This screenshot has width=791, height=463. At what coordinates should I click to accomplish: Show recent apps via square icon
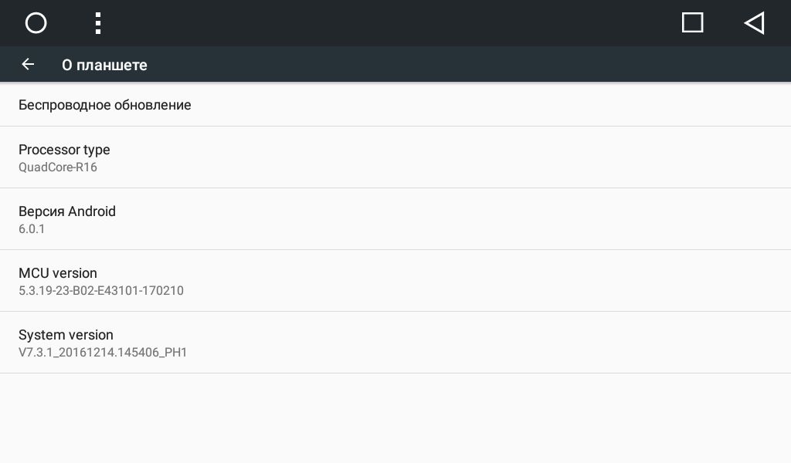tap(692, 22)
